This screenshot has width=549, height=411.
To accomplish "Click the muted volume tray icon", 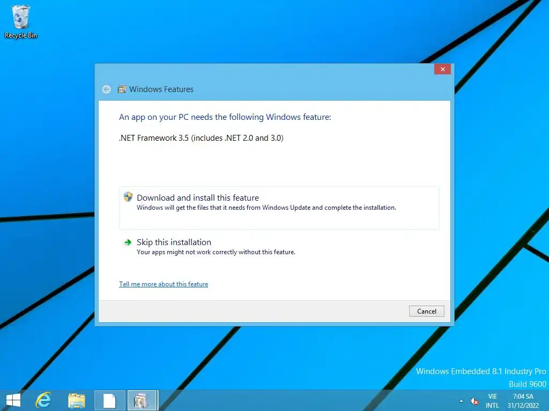I will 474,401.
